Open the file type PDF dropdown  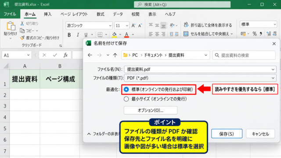point(273,78)
